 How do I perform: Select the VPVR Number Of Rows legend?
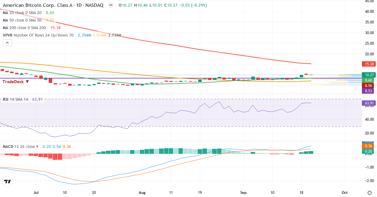tap(38, 35)
